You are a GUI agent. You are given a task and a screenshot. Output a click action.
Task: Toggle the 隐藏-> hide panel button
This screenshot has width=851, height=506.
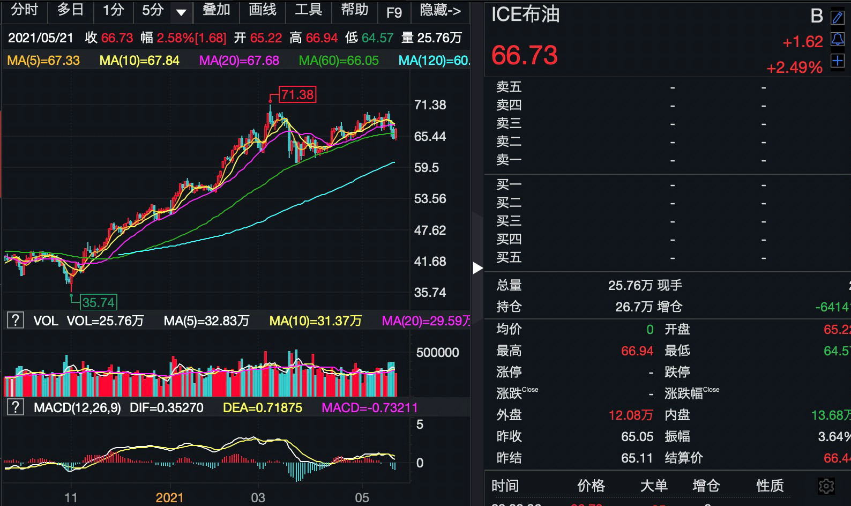pos(440,11)
